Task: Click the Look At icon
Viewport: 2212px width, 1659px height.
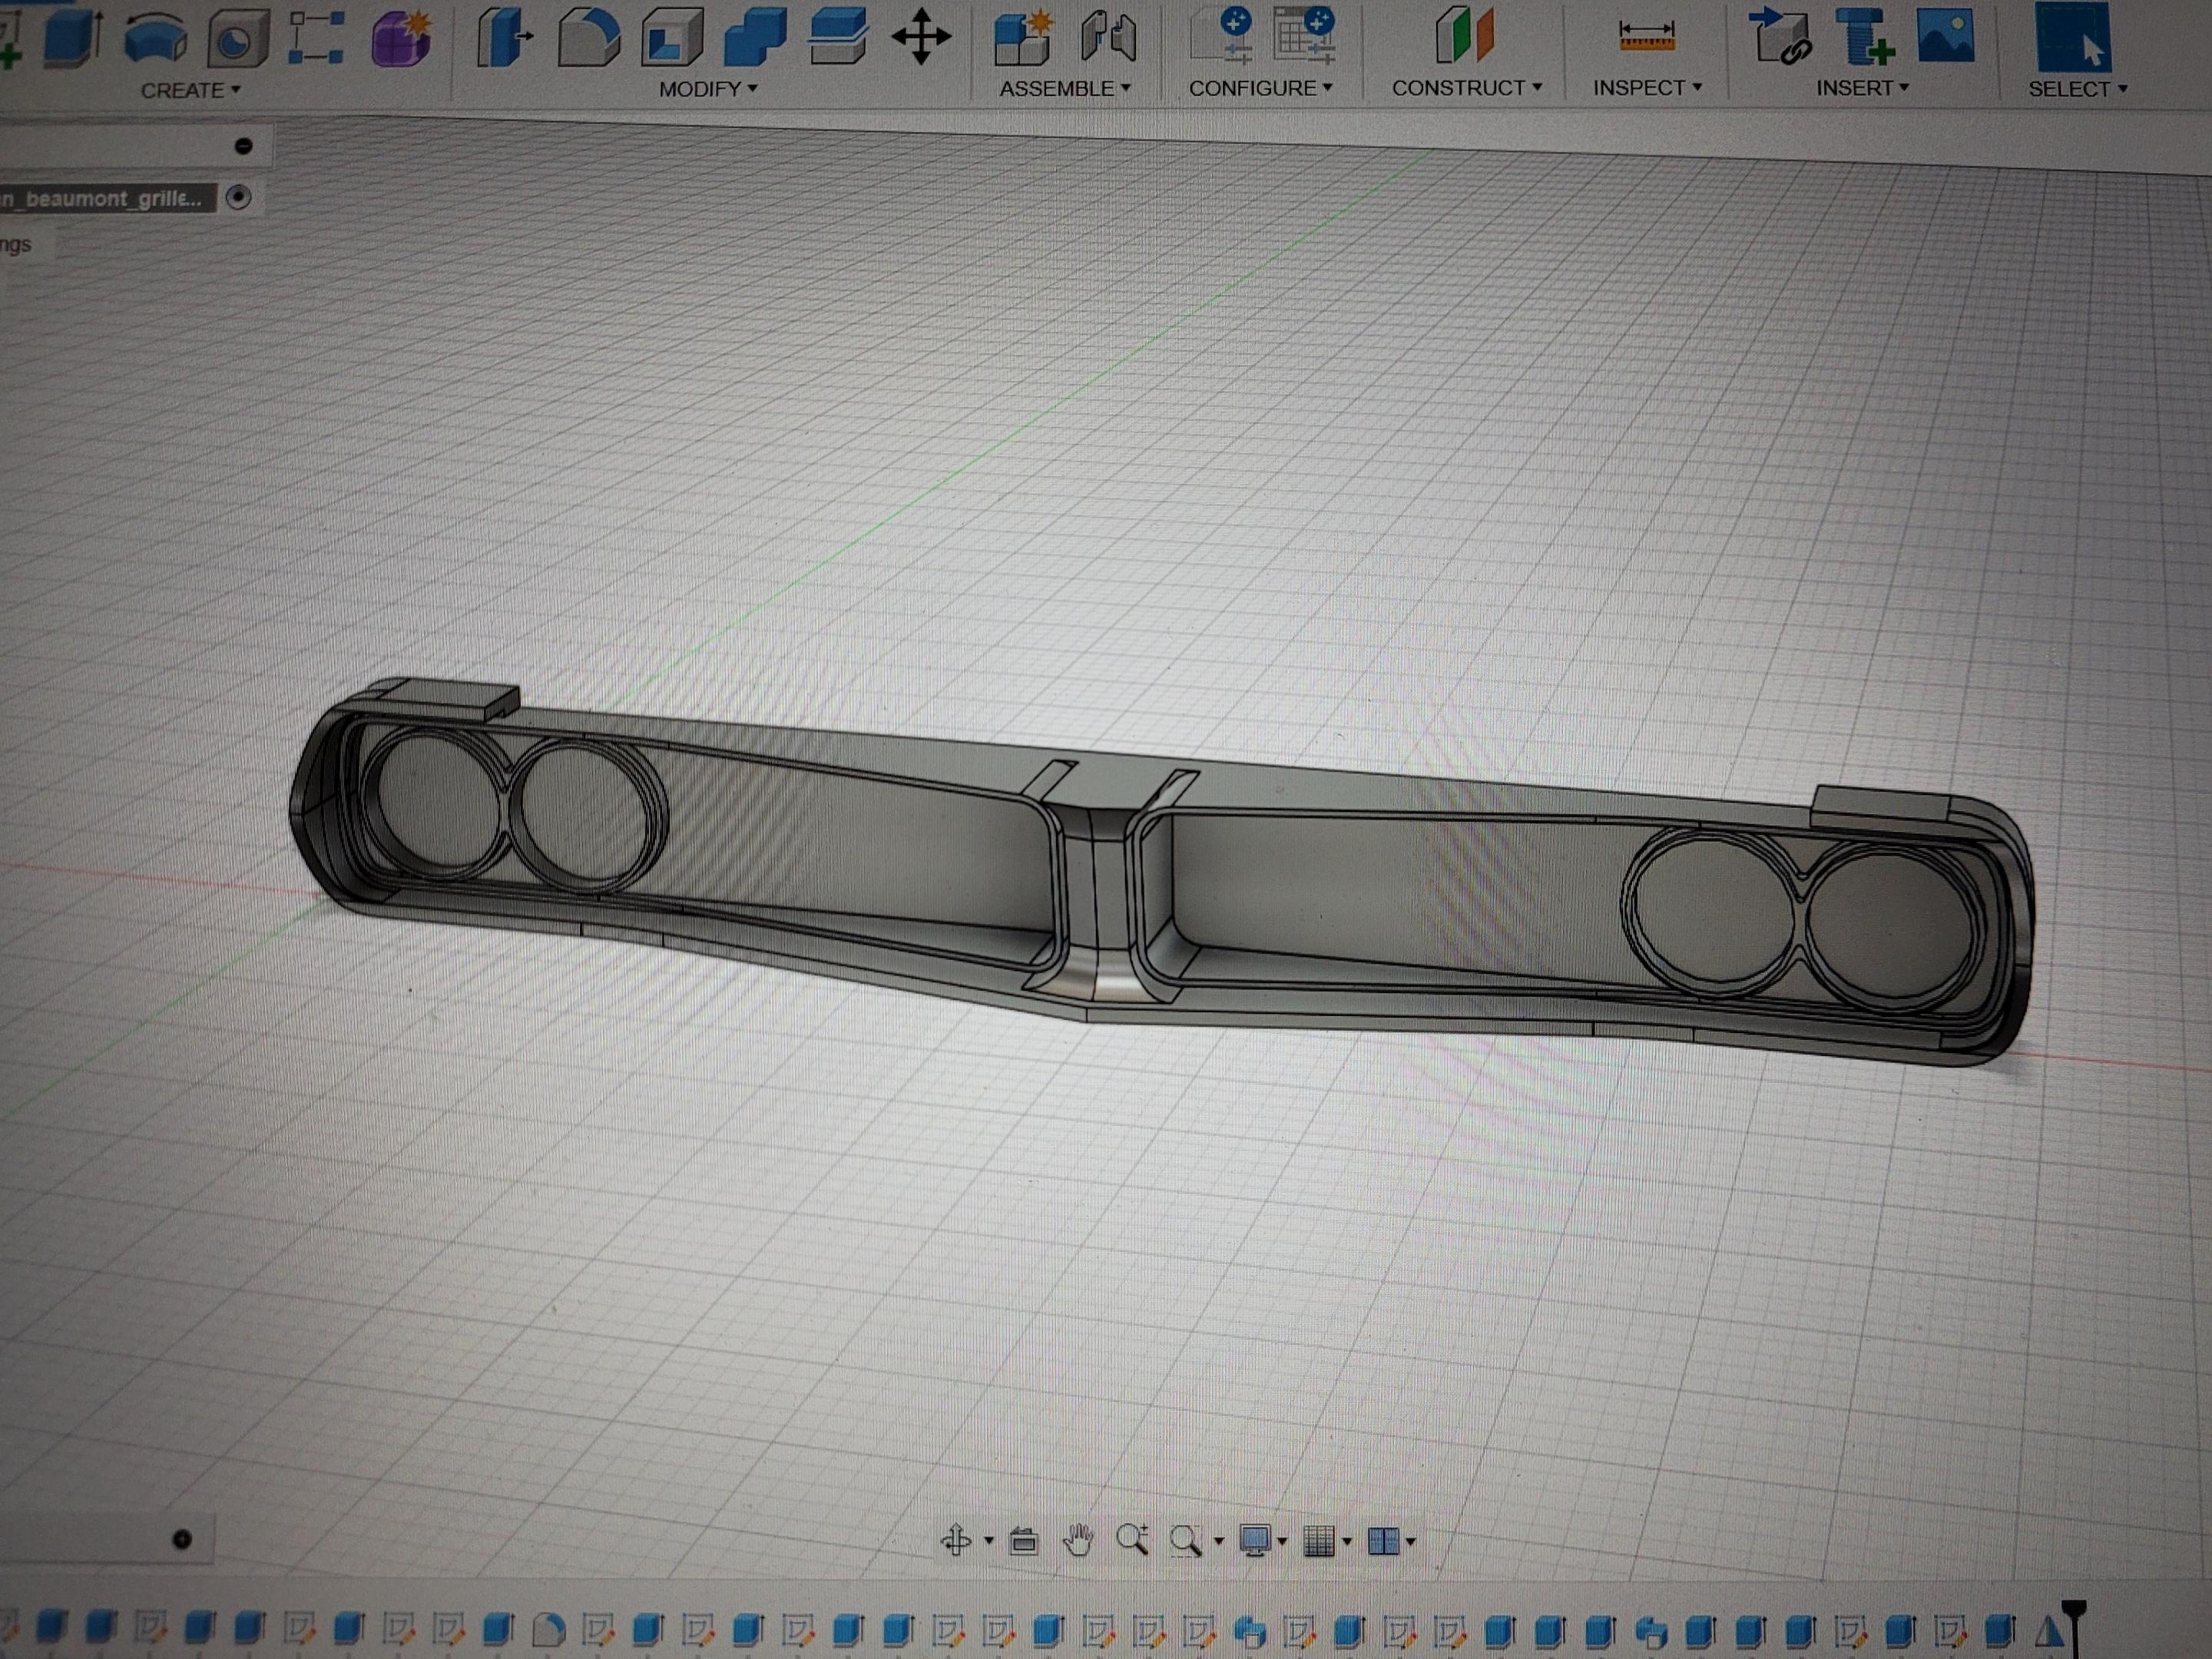Action: (1024, 1541)
